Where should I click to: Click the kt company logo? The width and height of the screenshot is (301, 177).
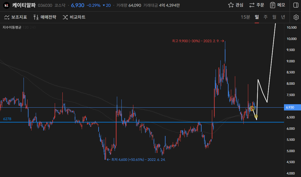[7, 5]
